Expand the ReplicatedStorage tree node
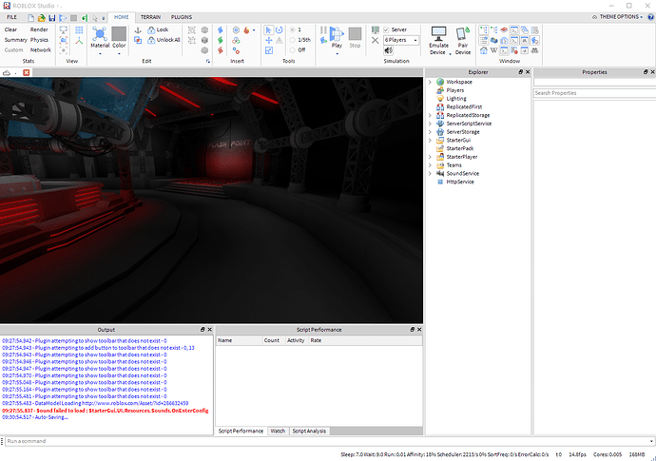This screenshot has width=656, height=461. [x=430, y=115]
